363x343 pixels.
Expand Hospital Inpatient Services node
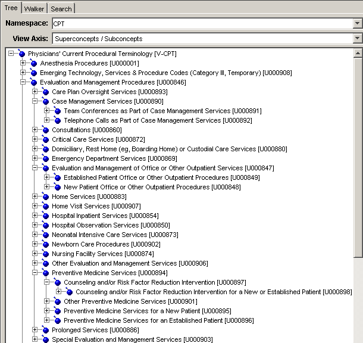click(x=35, y=215)
